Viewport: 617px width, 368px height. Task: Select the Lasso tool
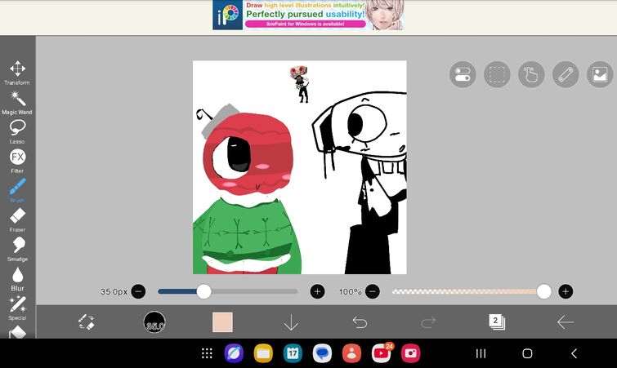coord(17,132)
